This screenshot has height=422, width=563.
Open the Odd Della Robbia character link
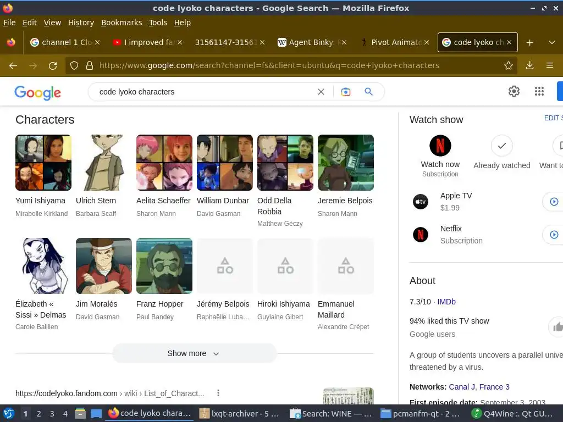[274, 206]
